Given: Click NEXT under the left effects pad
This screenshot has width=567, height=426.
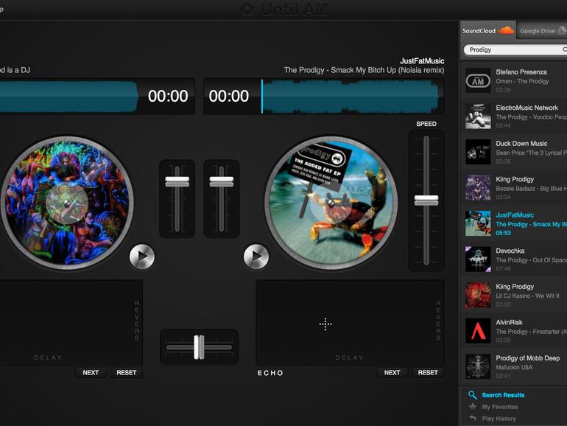Looking at the screenshot, I should (x=91, y=372).
